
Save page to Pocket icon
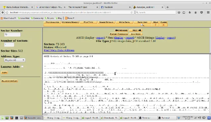(x=201, y=13)
